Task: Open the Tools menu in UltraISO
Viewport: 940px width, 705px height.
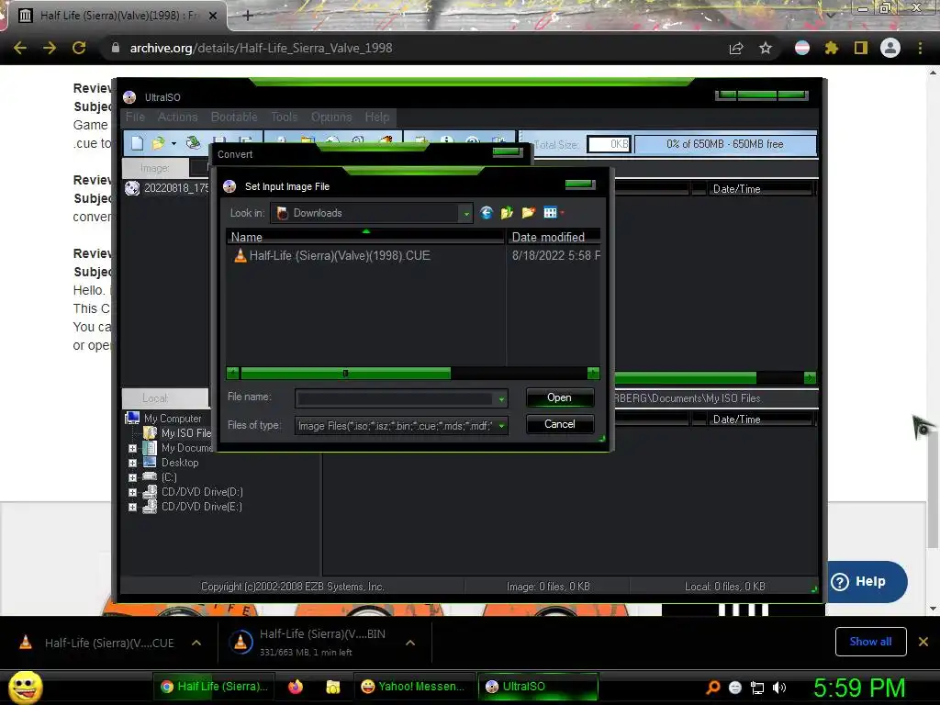Action: point(285,117)
